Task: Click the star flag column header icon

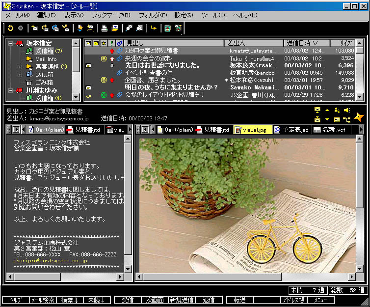Action: [x=104, y=43]
